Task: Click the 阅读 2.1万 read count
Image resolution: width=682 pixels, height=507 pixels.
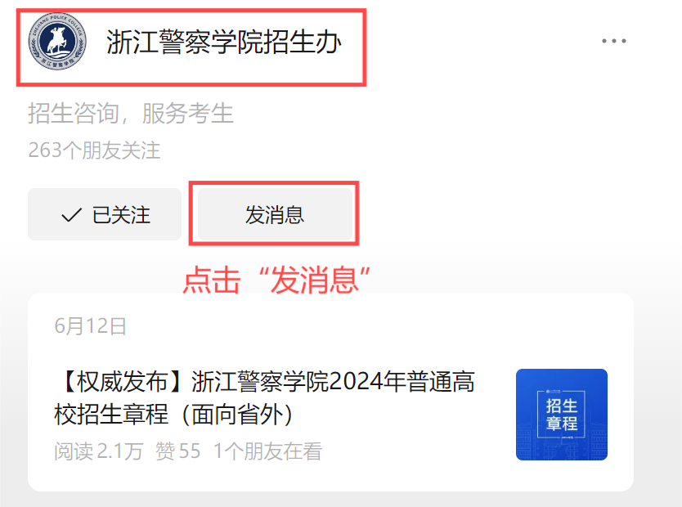Action: (99, 451)
